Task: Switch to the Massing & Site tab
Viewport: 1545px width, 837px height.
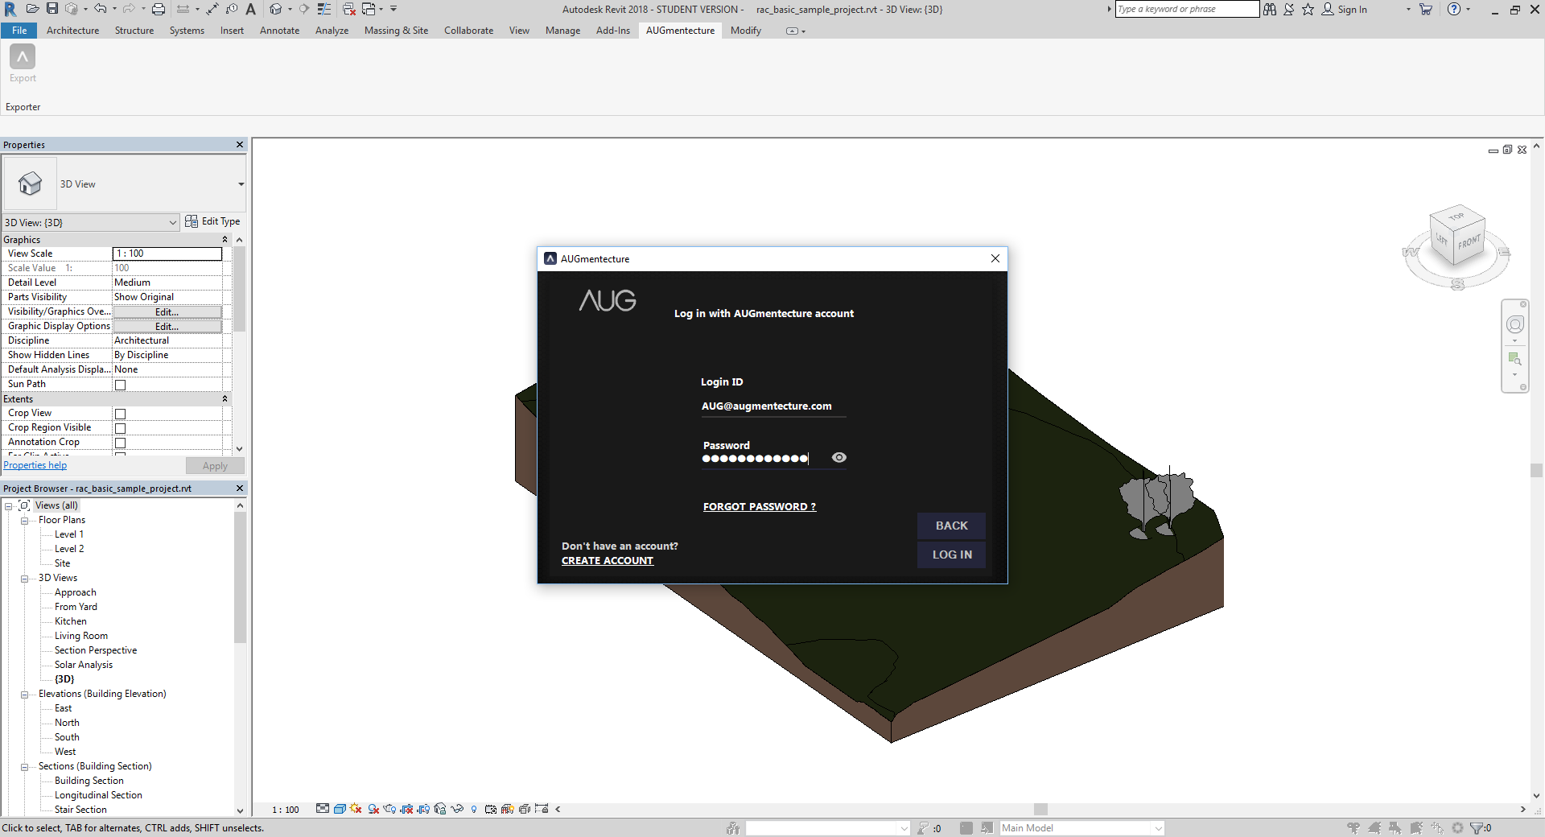Action: pos(396,31)
